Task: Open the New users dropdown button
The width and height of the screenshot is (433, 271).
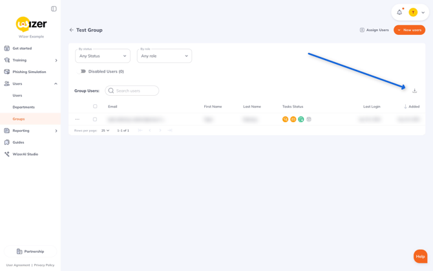Action: [x=409, y=30]
